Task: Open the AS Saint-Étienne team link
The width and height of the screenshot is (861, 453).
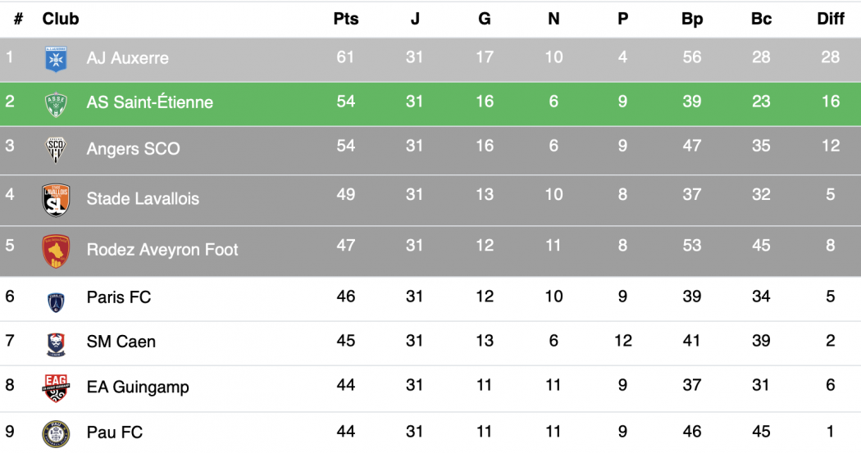Action: tap(150, 102)
